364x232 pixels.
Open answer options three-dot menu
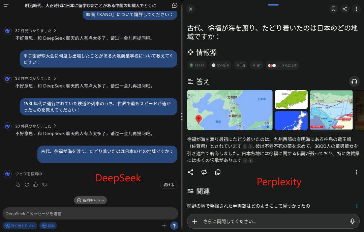click(356, 172)
